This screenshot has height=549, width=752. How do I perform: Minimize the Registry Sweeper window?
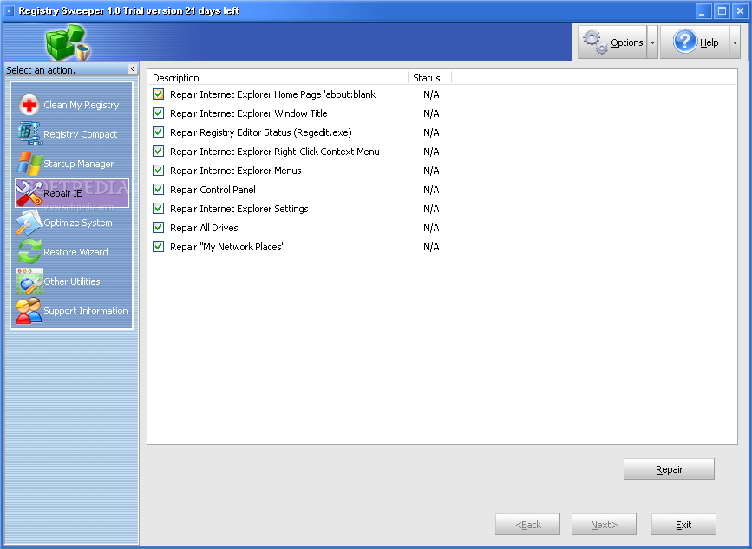pos(703,11)
